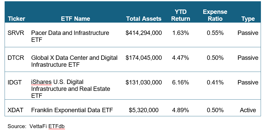The image size is (264, 134).
Task: Click the Total Assets header
Action: (144, 19)
